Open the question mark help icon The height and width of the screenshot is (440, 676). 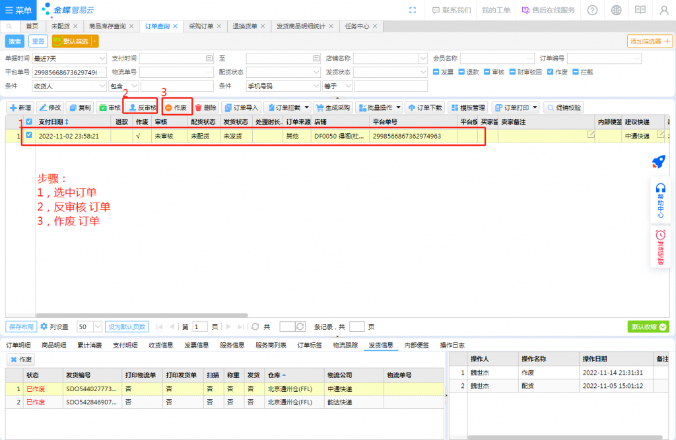(592, 10)
